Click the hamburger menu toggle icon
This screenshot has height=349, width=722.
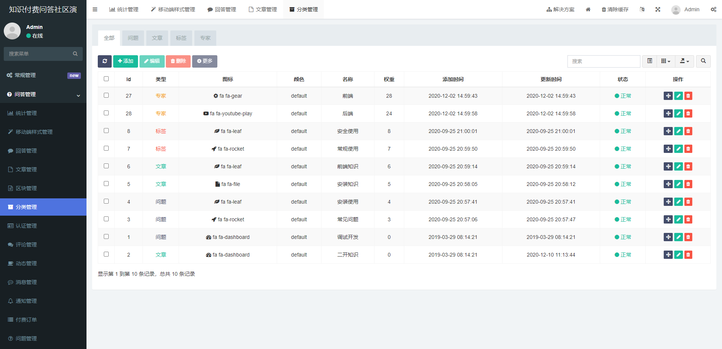point(95,9)
